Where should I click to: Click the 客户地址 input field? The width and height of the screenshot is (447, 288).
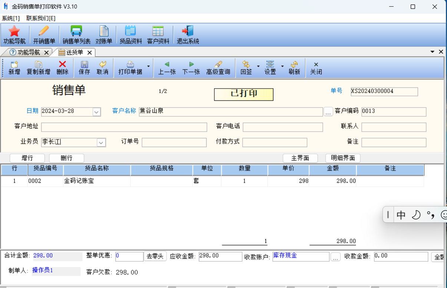coord(124,127)
